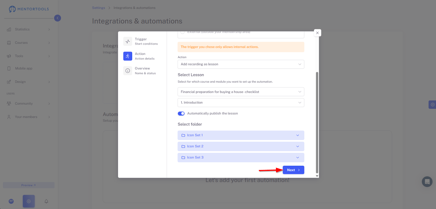Follow the Settings breadcrumb link
This screenshot has height=209, width=436.
[x=99, y=8]
